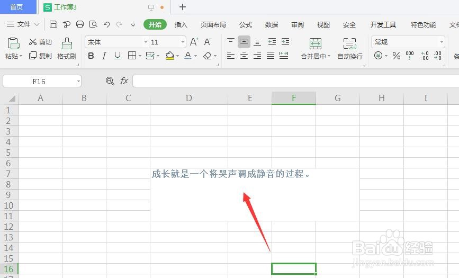The height and width of the screenshot is (278, 459).
Task: Select the 工作簿3 document tab
Action: point(65,7)
